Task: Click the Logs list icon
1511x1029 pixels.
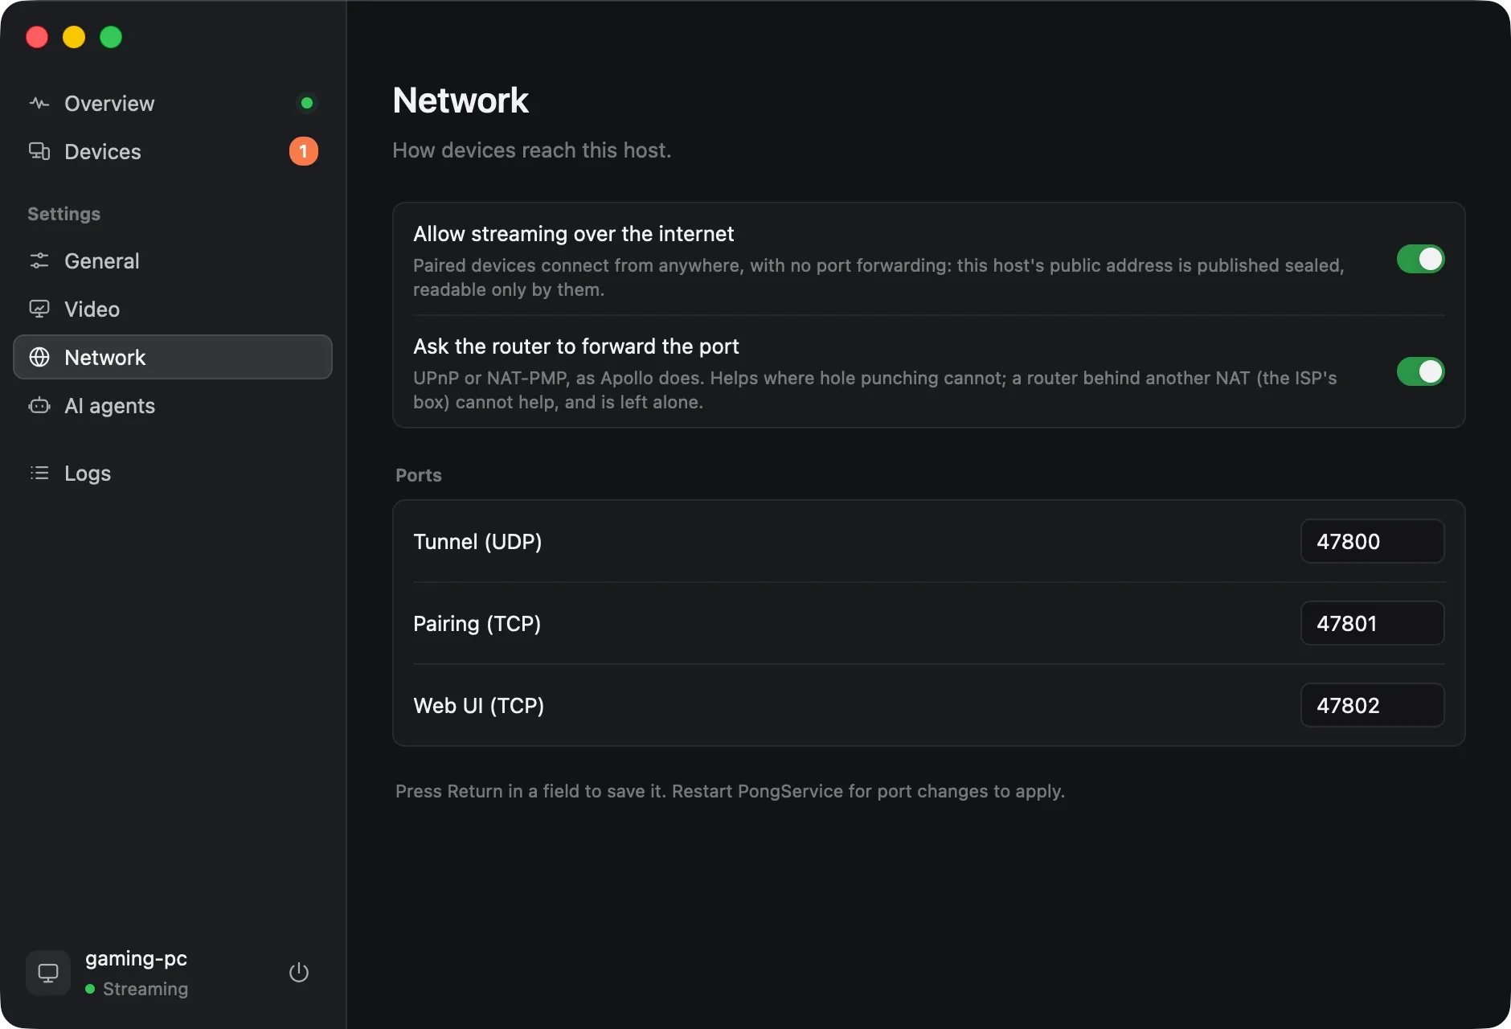Action: tap(39, 473)
